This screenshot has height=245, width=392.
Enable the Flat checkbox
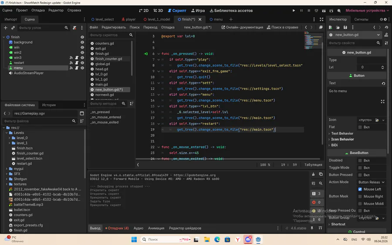click(360, 127)
